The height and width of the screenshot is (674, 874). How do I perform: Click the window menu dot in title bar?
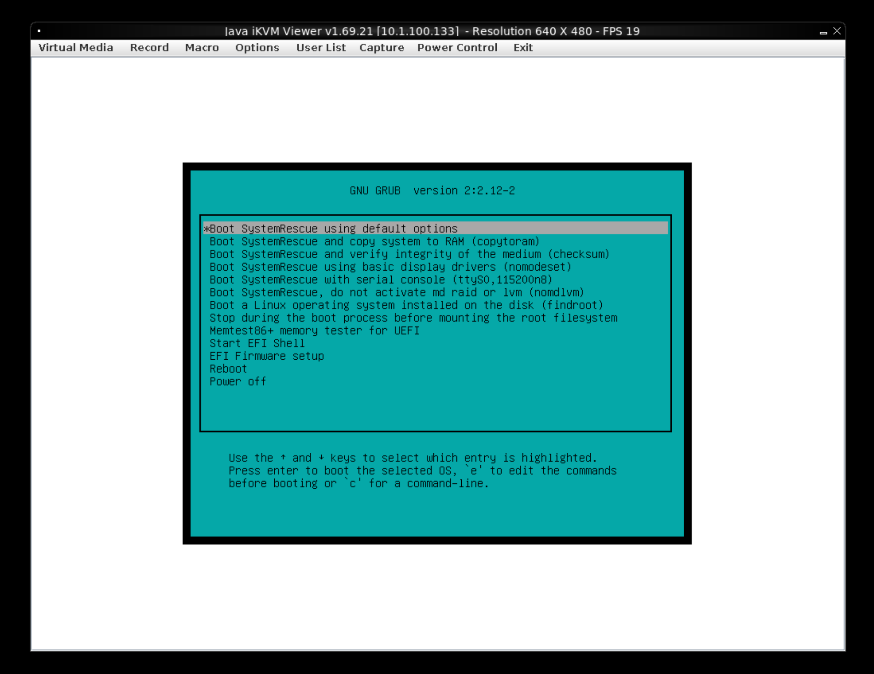pyautogui.click(x=39, y=30)
